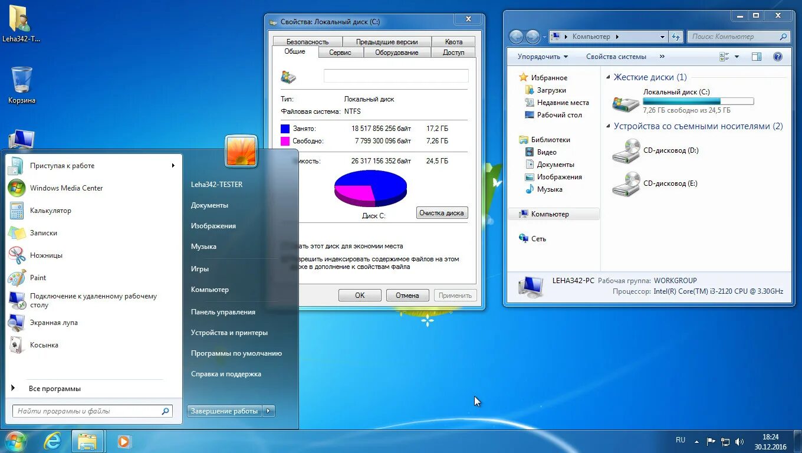The height and width of the screenshot is (453, 802).
Task: Open the view options dropdown arrow
Action: pyautogui.click(x=737, y=57)
